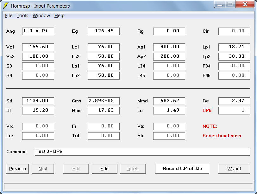Select the Cir input field

tap(235, 31)
